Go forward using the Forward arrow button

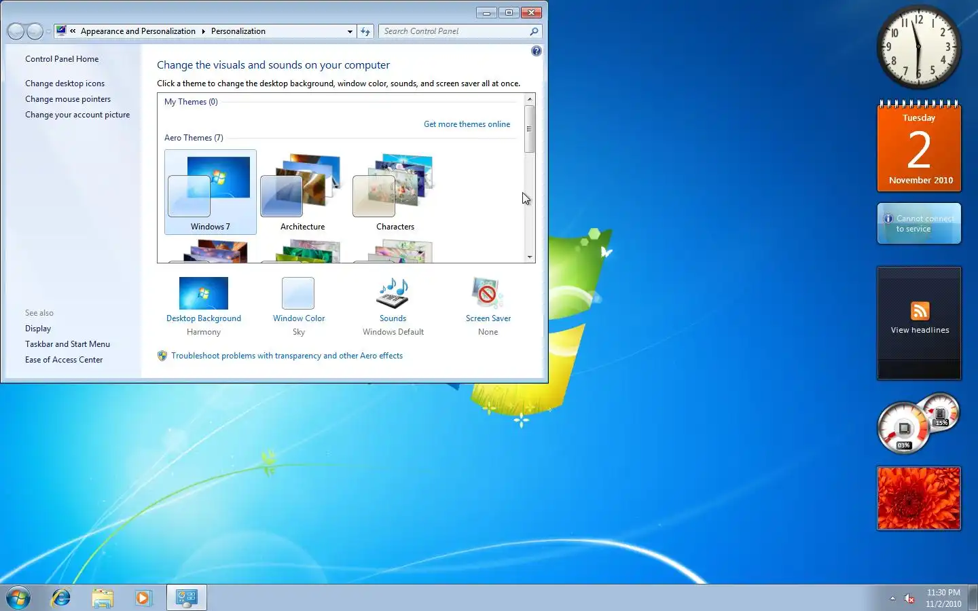(x=35, y=31)
